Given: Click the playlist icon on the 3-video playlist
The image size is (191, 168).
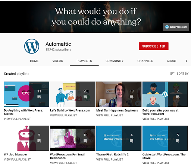Looking at the screenshot, I should [39, 141].
